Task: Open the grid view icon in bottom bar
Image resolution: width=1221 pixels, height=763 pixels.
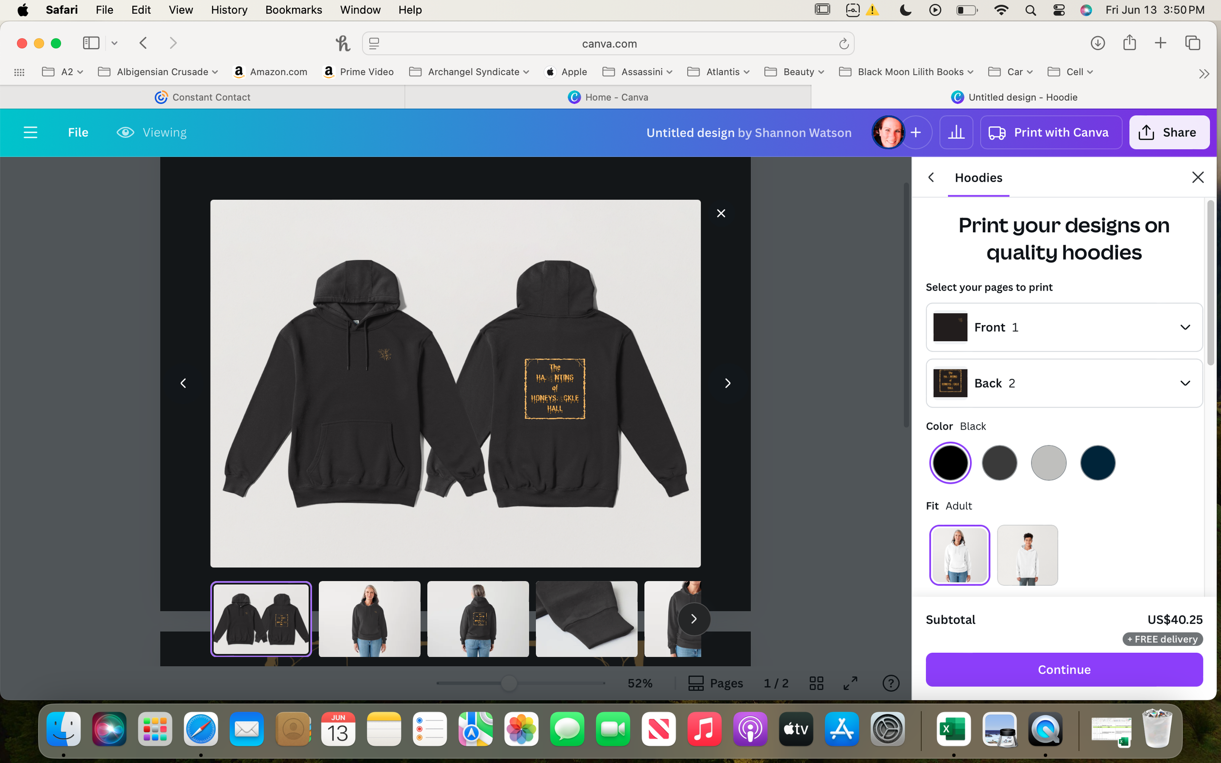Action: [816, 683]
